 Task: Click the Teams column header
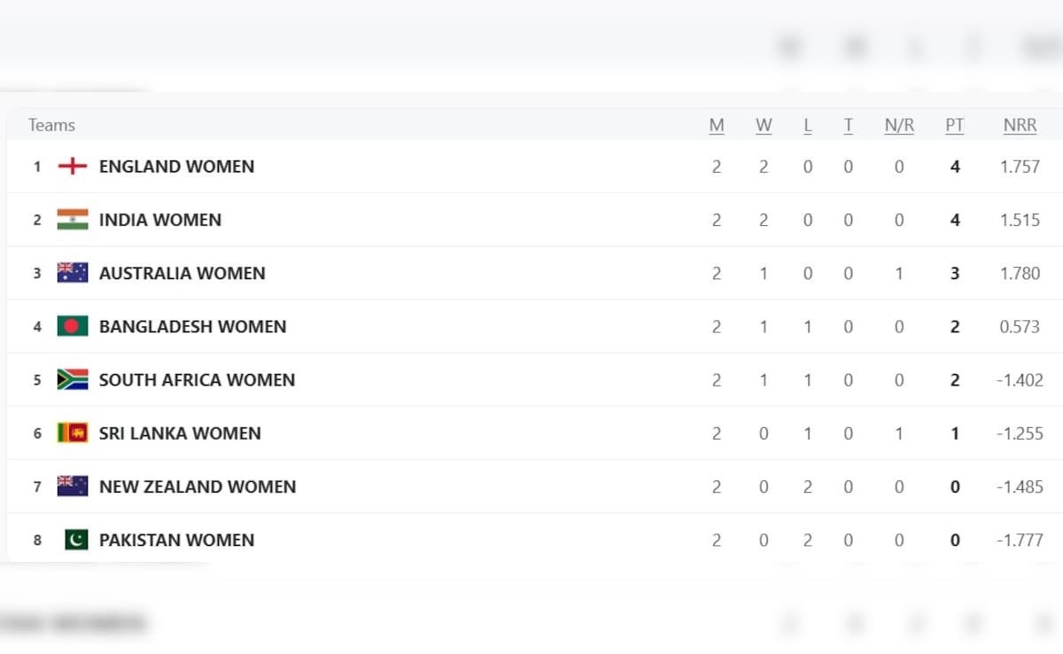tap(51, 126)
